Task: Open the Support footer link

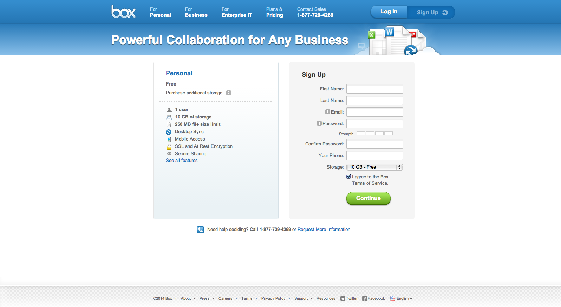Action: click(x=301, y=299)
